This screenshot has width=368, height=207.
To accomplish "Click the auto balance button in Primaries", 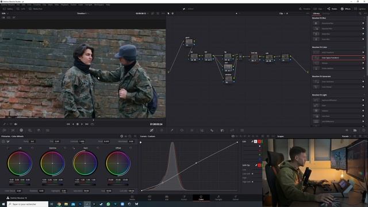I will pos(3,141).
